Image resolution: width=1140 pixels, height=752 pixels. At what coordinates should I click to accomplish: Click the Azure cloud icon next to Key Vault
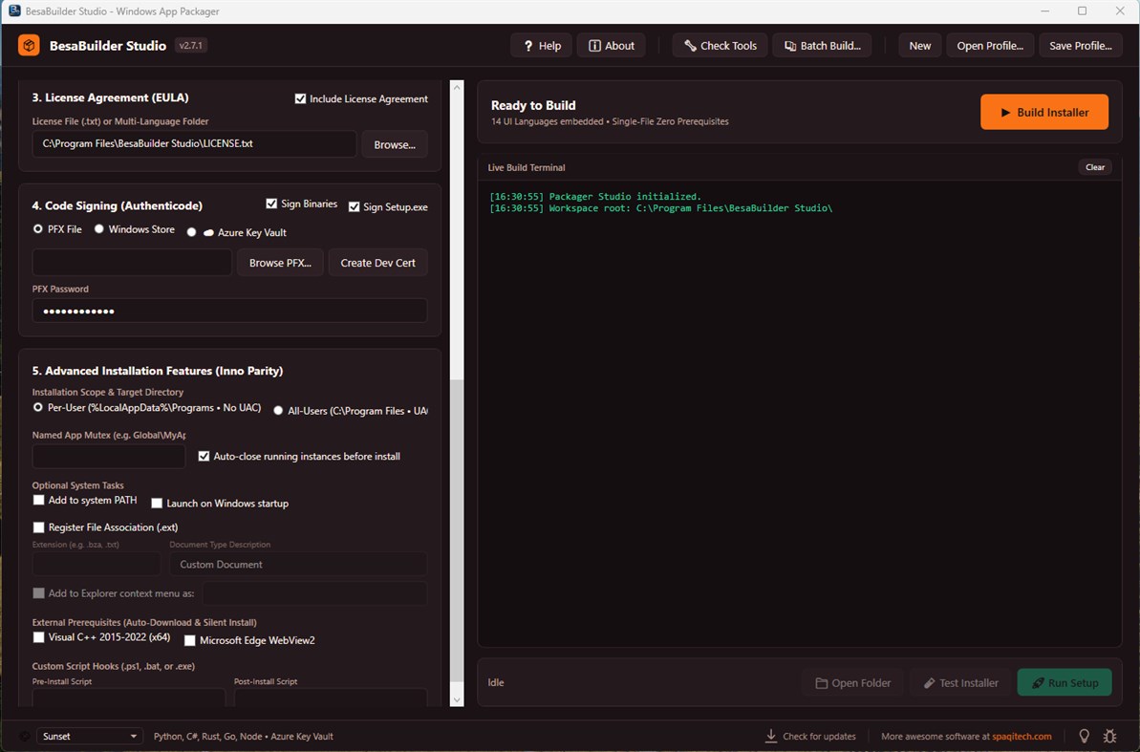[208, 233]
